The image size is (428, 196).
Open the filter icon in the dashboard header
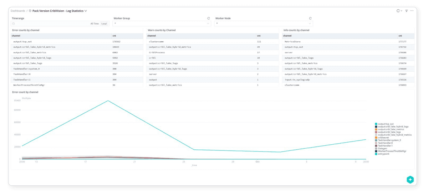(406, 11)
